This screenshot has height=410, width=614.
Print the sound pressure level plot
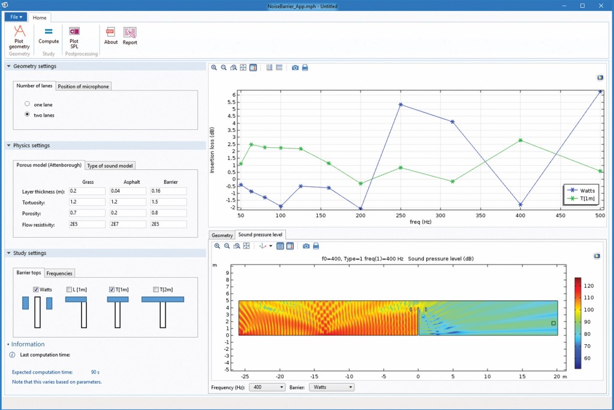[x=316, y=246]
